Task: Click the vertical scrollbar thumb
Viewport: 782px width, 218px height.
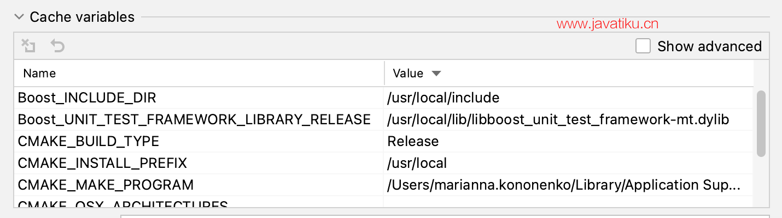Action: point(761,124)
